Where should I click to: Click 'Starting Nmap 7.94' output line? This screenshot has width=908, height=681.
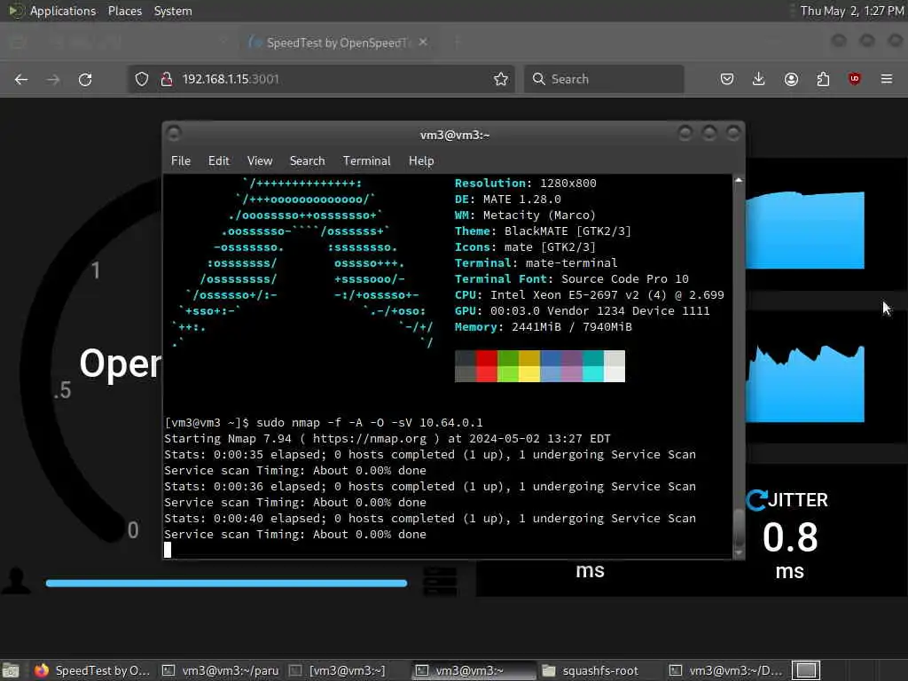click(x=387, y=439)
